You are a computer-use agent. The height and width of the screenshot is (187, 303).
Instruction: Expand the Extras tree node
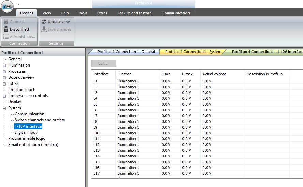[x=4, y=84]
